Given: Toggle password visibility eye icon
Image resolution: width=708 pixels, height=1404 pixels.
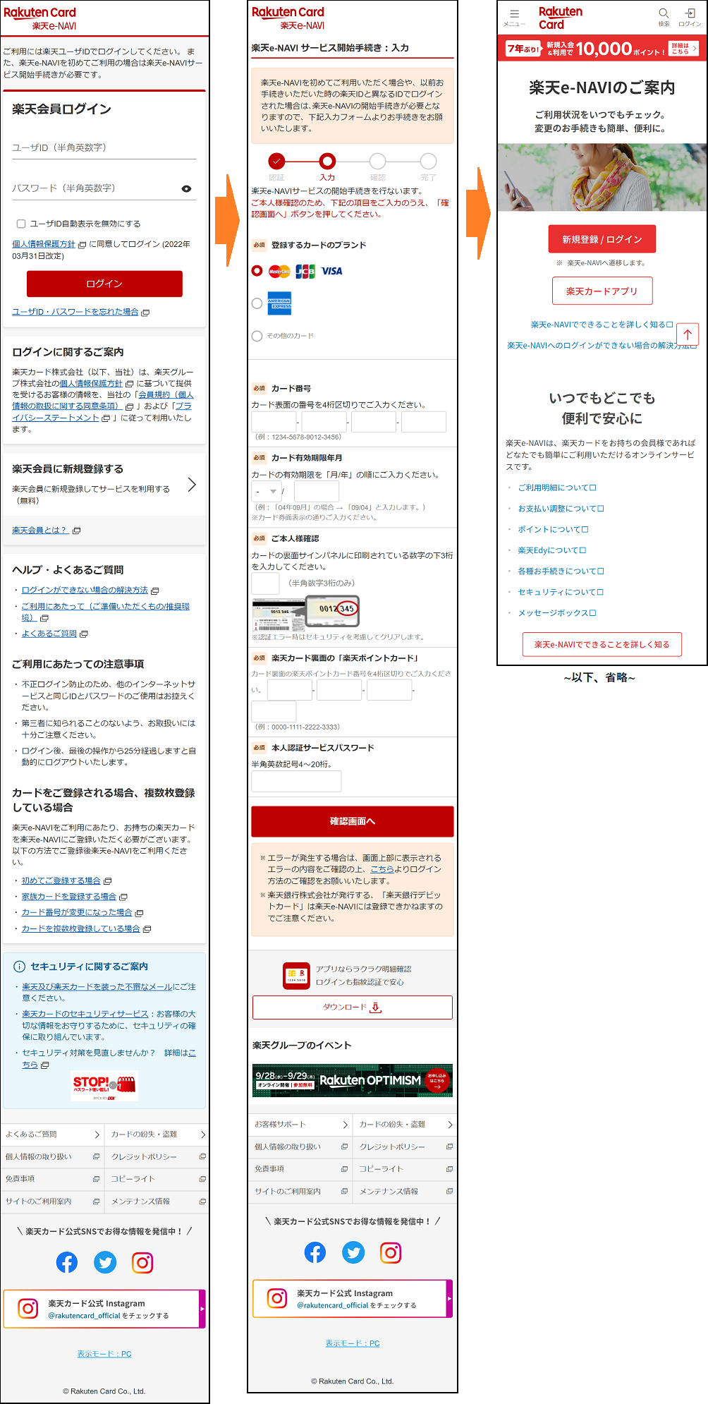Looking at the screenshot, I should pyautogui.click(x=186, y=189).
